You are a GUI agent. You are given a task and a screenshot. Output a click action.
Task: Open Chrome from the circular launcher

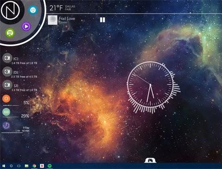33,10
